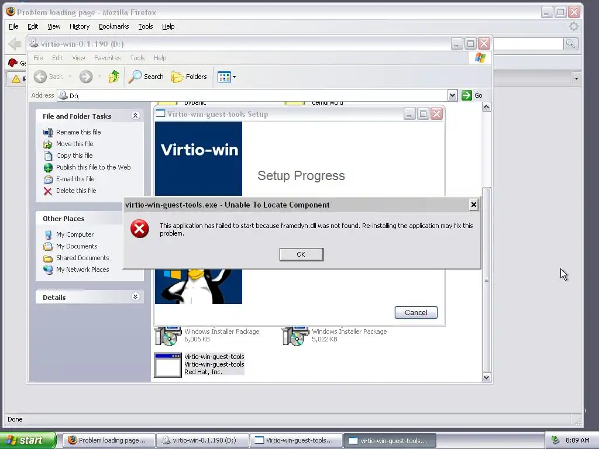Expand the Details panel
The width and height of the screenshot is (599, 449).
tap(135, 296)
